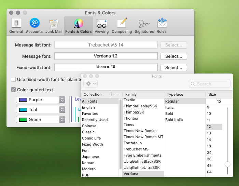Image resolution: width=239 pixels, height=186 pixels.
Task: Open the Composing preferences pane
Action: click(x=122, y=26)
